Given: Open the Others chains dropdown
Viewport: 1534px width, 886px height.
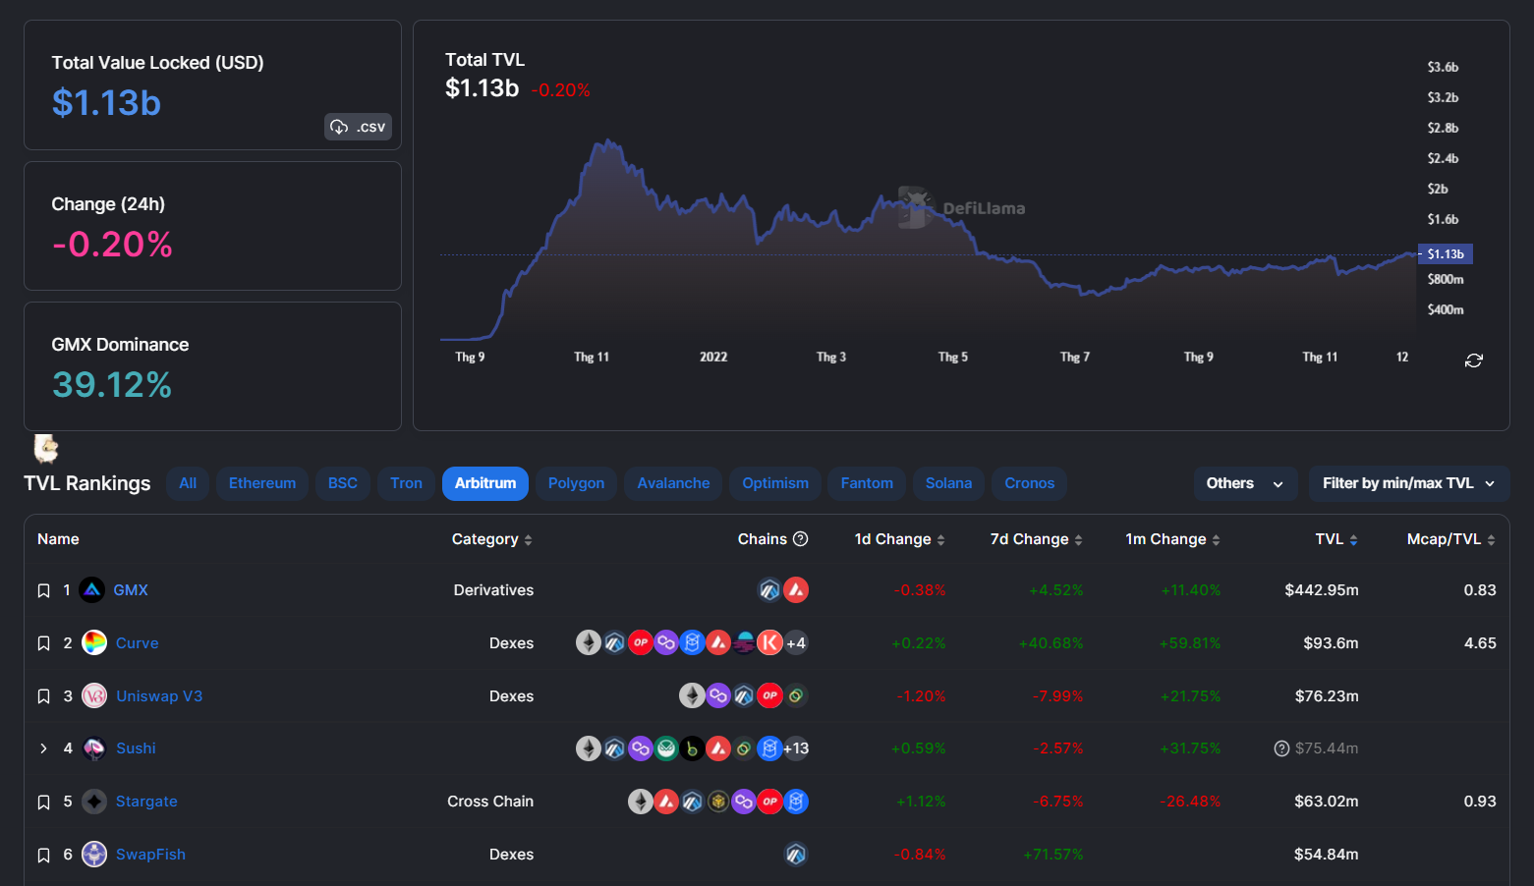Looking at the screenshot, I should [1245, 483].
